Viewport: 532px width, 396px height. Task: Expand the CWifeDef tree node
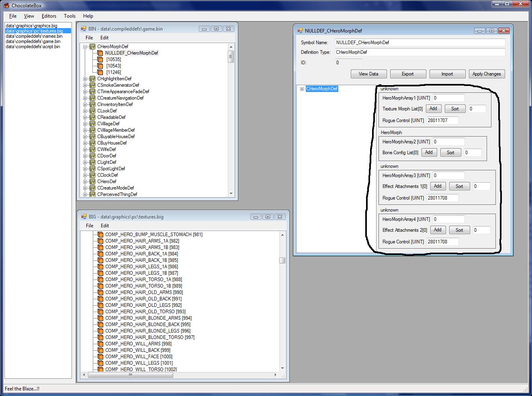85,149
